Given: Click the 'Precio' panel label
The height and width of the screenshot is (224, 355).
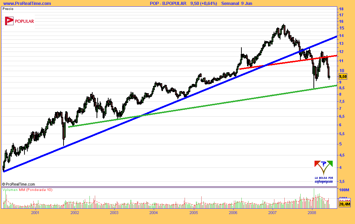Looking at the screenshot, I should (8, 9).
